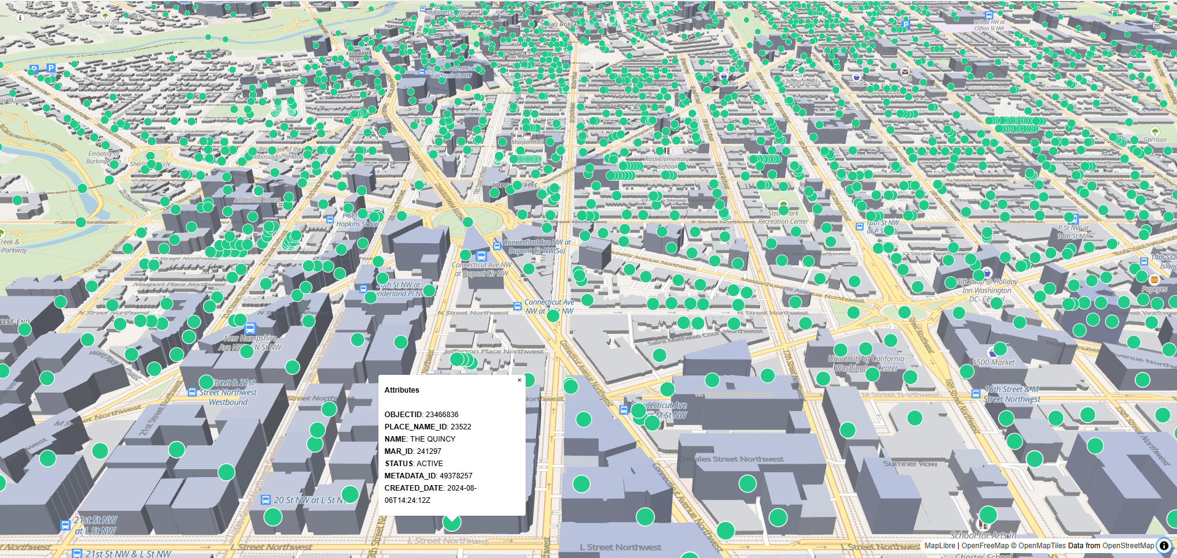Select the bus stop icon at 16th St & M Street
Image resolution: width=1177 pixels, height=558 pixels.
point(976,394)
